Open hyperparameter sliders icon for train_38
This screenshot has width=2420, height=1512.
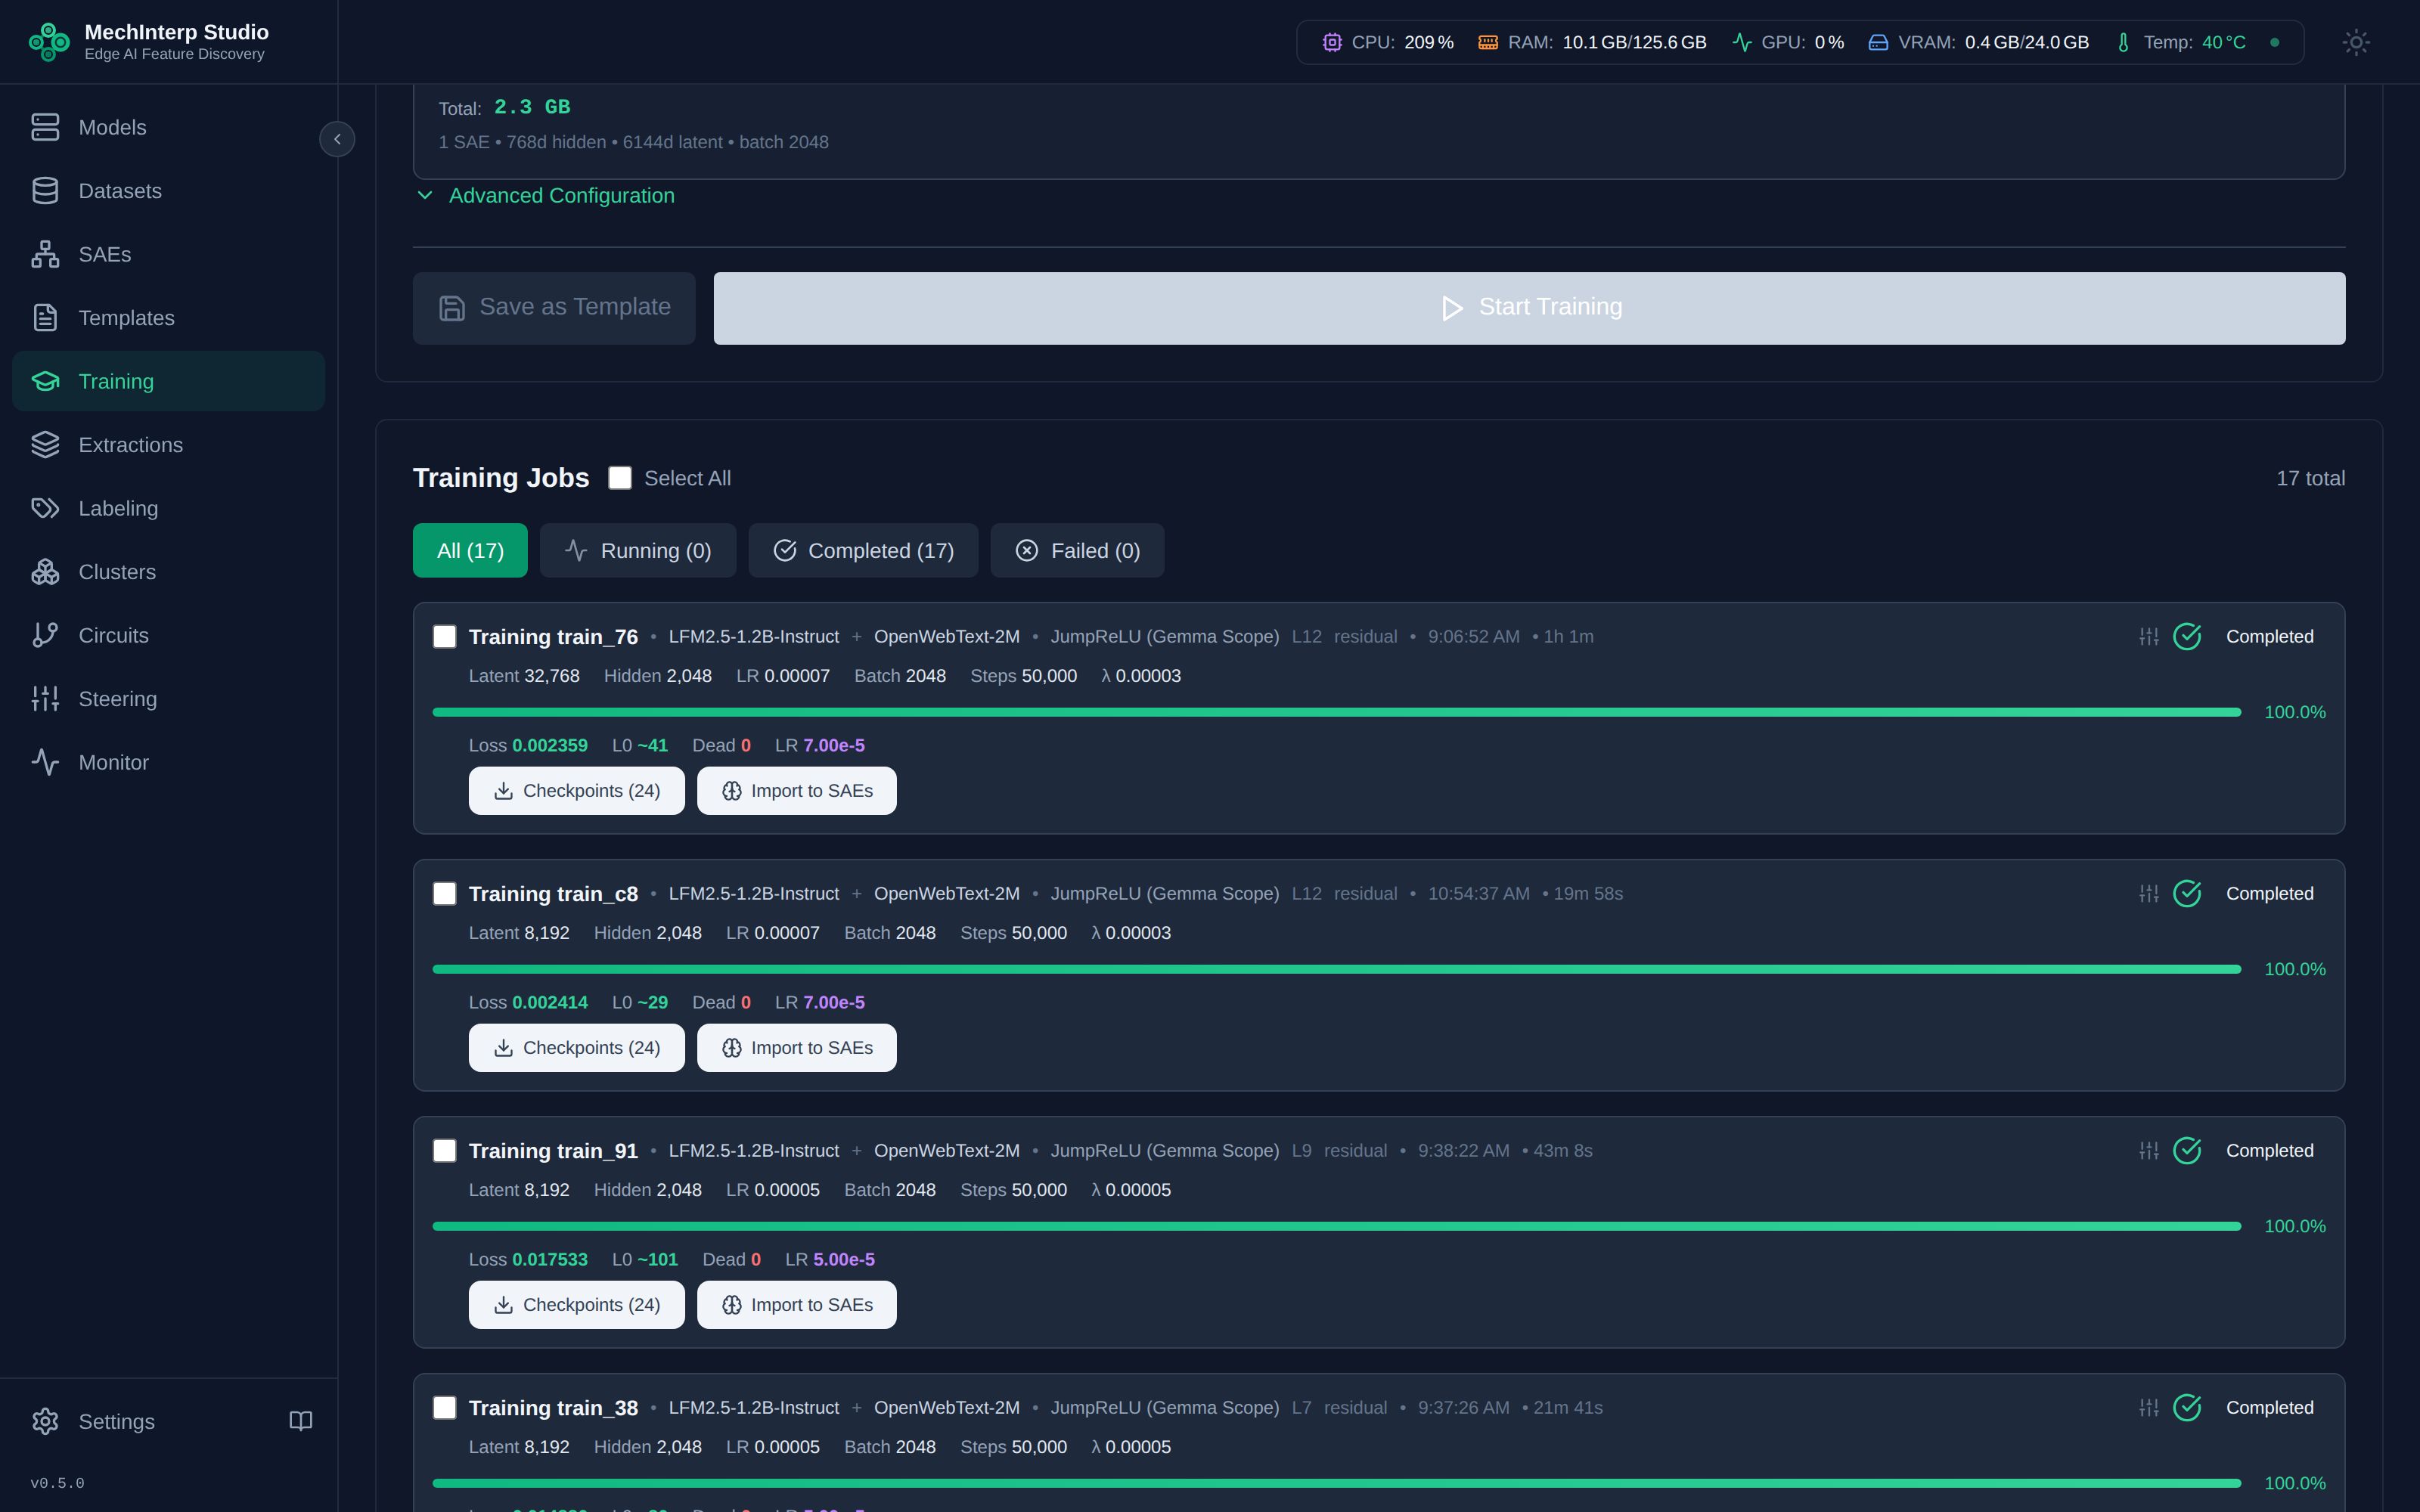2149,1407
